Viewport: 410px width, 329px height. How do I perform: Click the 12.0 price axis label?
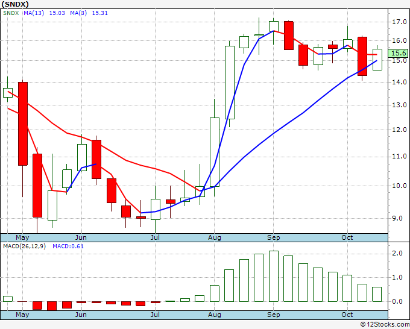click(x=399, y=130)
